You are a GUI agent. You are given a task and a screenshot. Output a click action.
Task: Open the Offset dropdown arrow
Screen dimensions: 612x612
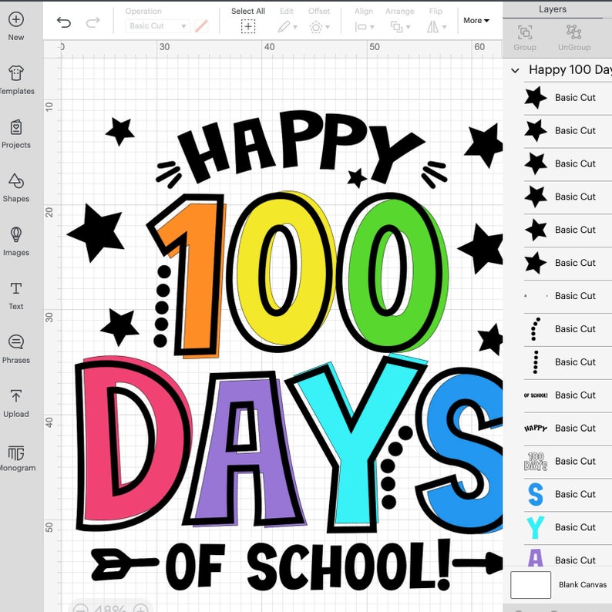pyautogui.click(x=328, y=27)
